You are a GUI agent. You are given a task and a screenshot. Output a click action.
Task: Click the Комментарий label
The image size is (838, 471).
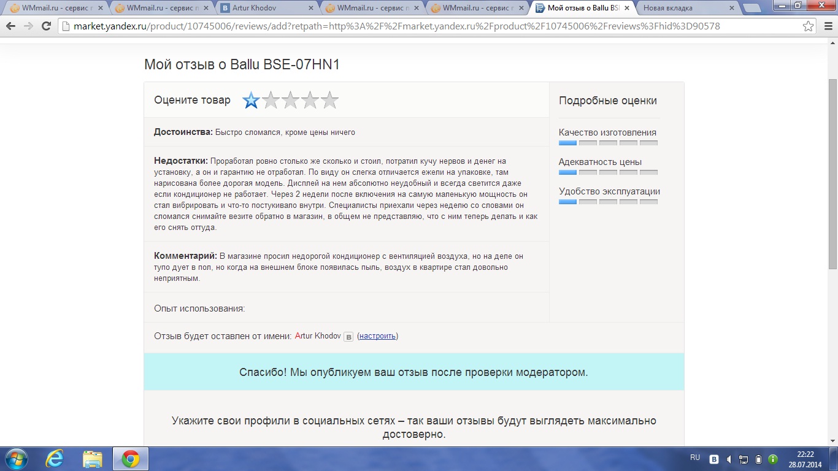[185, 256]
